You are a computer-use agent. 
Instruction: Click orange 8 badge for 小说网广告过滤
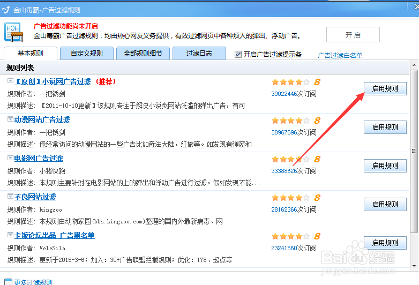coord(317,82)
